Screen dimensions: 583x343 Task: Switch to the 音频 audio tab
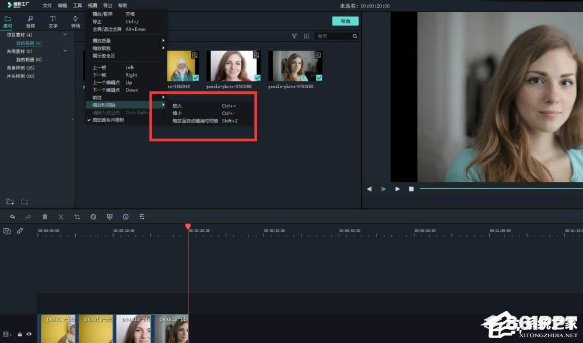(30, 22)
